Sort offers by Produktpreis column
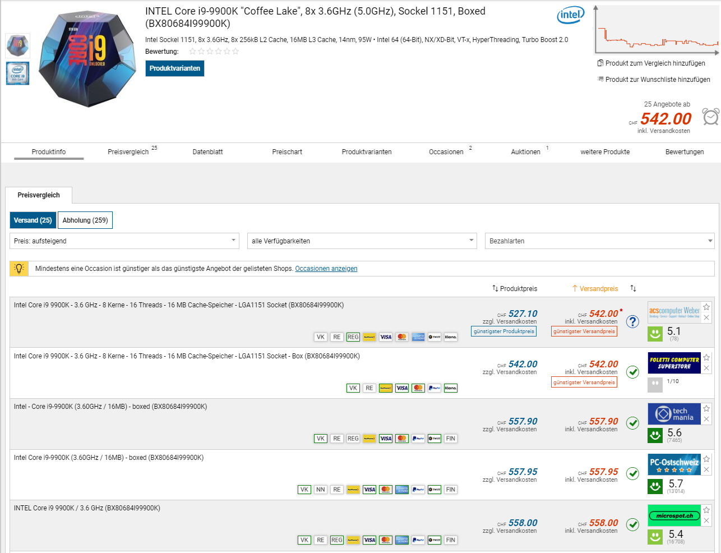 515,289
